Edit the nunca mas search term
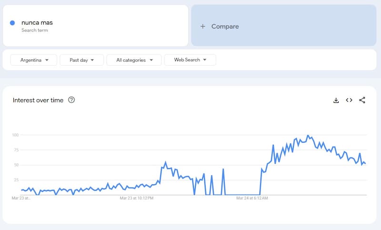This screenshot has height=230, width=381. pyautogui.click(x=37, y=22)
